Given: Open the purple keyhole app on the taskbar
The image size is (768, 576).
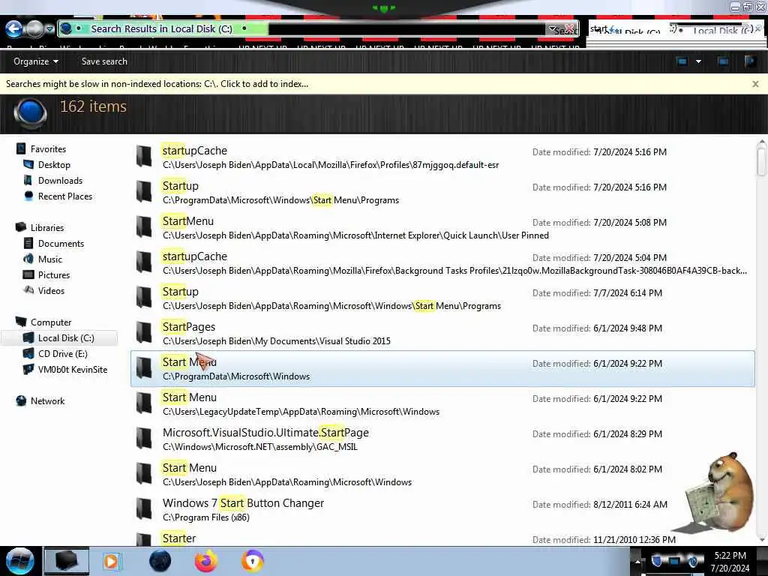Looking at the screenshot, I should [x=252, y=561].
